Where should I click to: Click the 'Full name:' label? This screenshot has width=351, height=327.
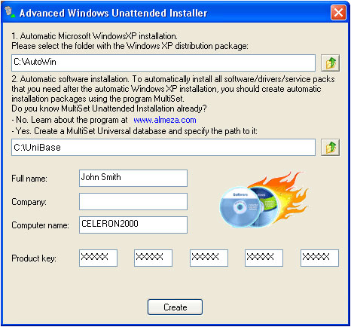tap(29, 179)
